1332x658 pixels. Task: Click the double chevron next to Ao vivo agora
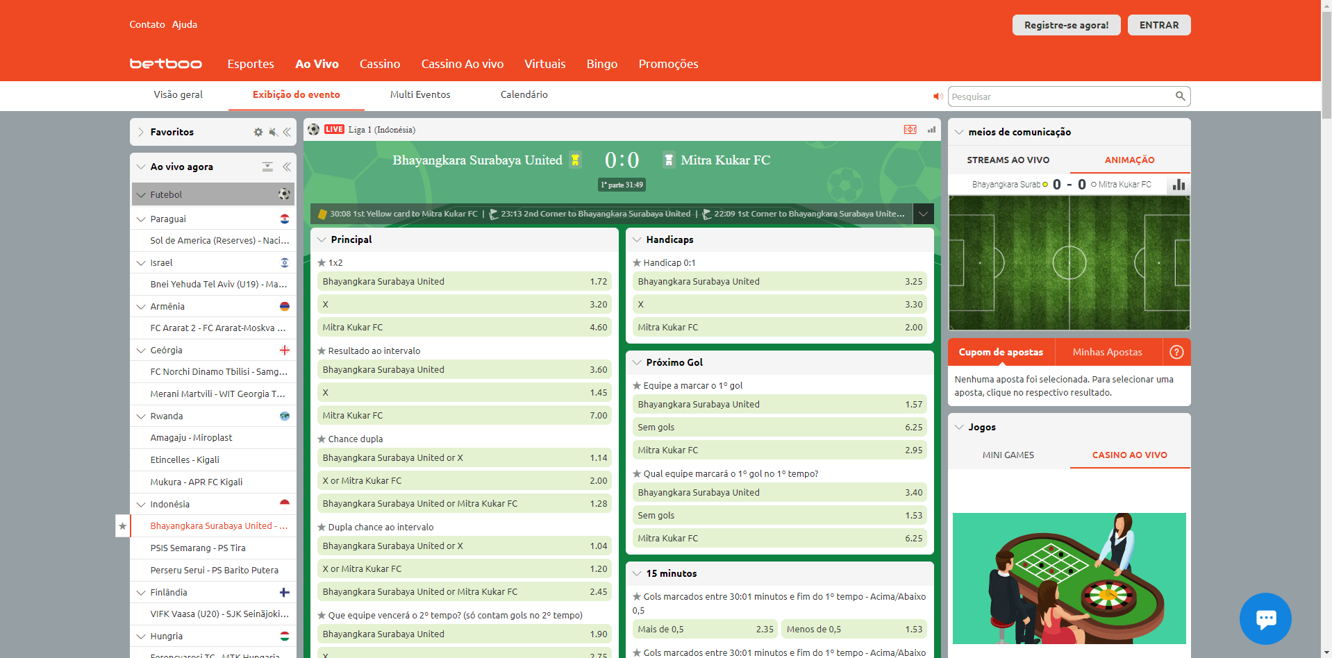[287, 167]
